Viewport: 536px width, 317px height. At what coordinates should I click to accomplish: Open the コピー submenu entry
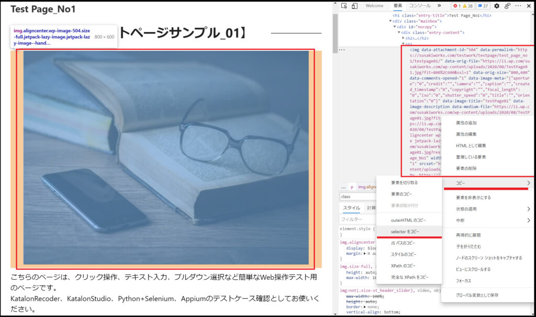pos(488,183)
